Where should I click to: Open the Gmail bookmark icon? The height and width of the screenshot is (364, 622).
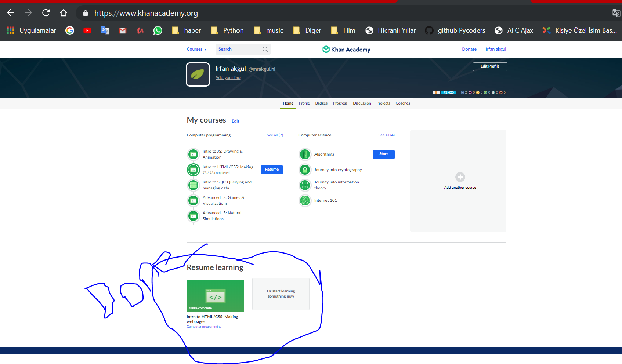pyautogui.click(x=123, y=30)
